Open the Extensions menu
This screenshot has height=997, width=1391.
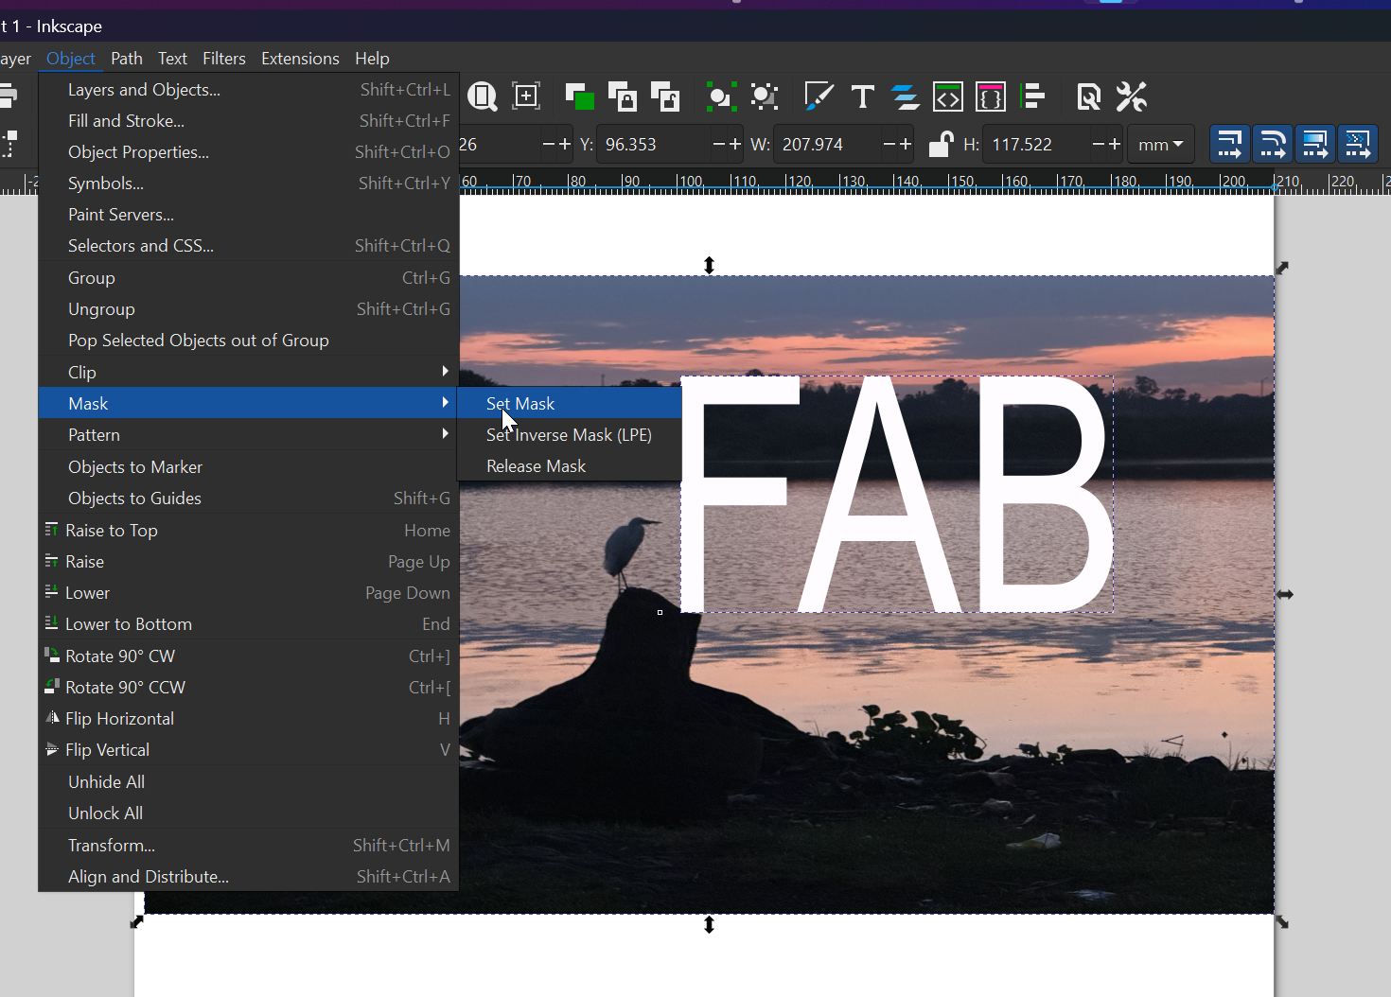(300, 59)
